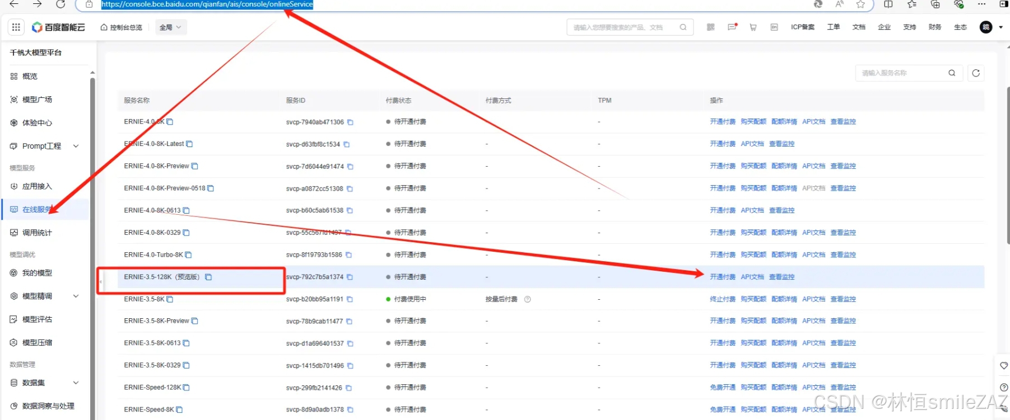Copy the ERNIE-Speed-128K service name
The image size is (1010, 420).
coord(187,388)
